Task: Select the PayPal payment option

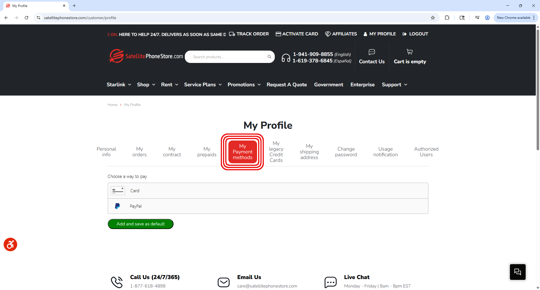Action: (268, 206)
